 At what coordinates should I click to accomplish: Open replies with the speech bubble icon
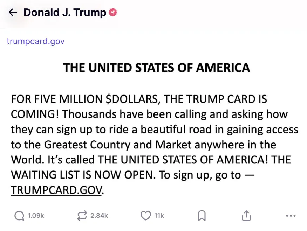pyautogui.click(x=19, y=216)
